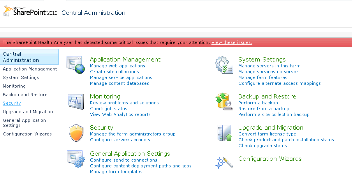Open Perform a backup

258,103
